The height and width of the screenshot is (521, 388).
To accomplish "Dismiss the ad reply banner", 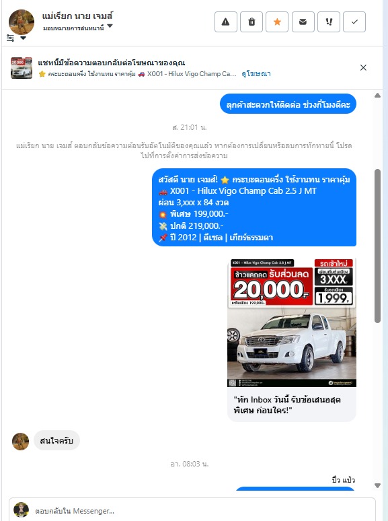I will 363,68.
